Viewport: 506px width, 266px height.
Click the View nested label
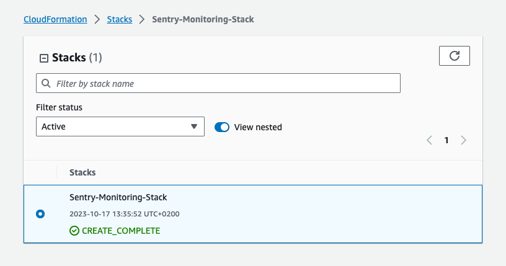coord(258,127)
